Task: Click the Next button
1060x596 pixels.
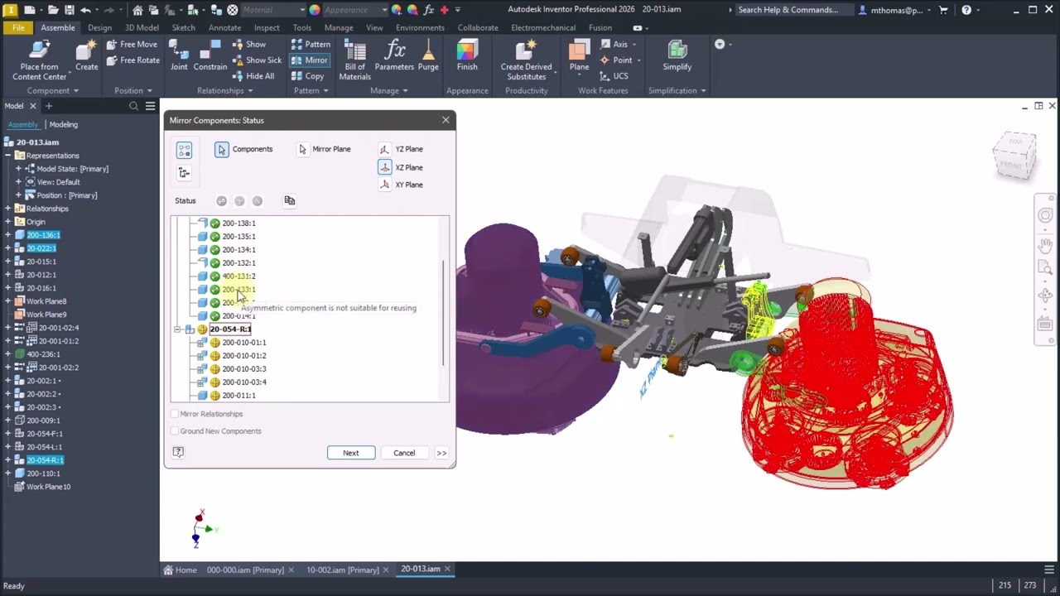Action: pos(351,453)
